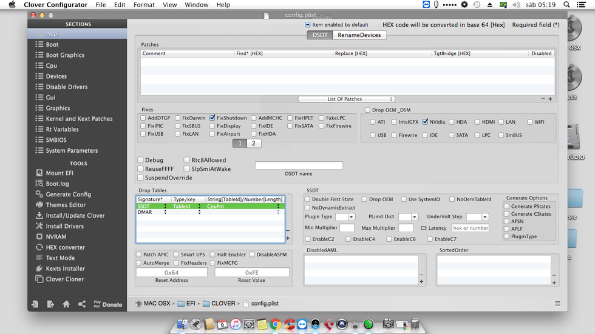Image resolution: width=595 pixels, height=334 pixels.
Task: Switch to Text Mode
Action: point(60,258)
